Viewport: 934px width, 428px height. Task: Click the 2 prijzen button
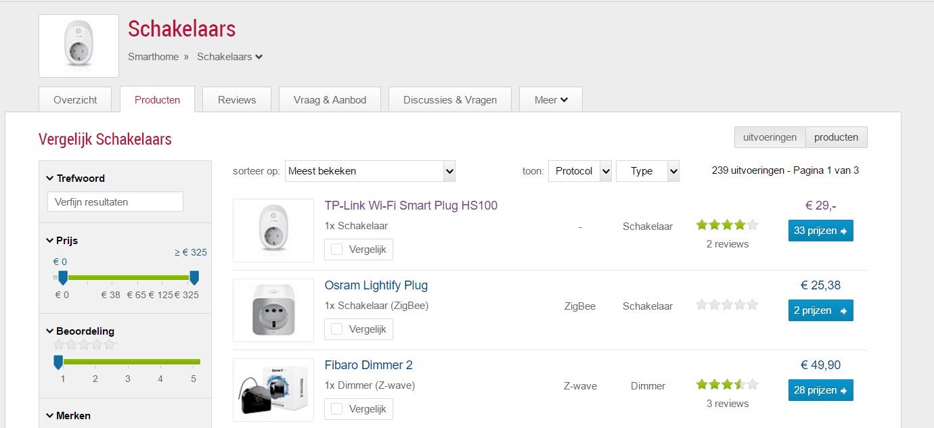[820, 310]
